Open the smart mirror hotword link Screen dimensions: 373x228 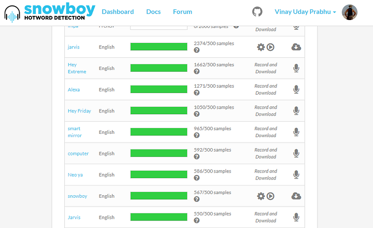[x=75, y=132]
